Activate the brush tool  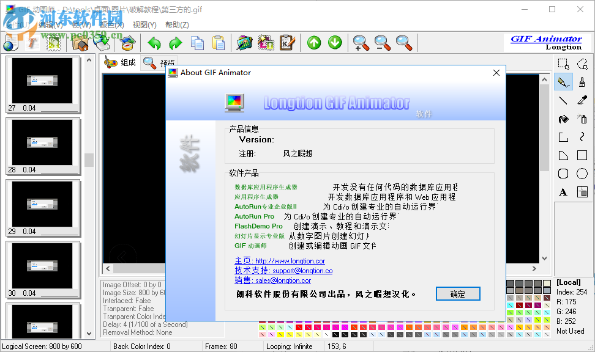[x=582, y=81]
